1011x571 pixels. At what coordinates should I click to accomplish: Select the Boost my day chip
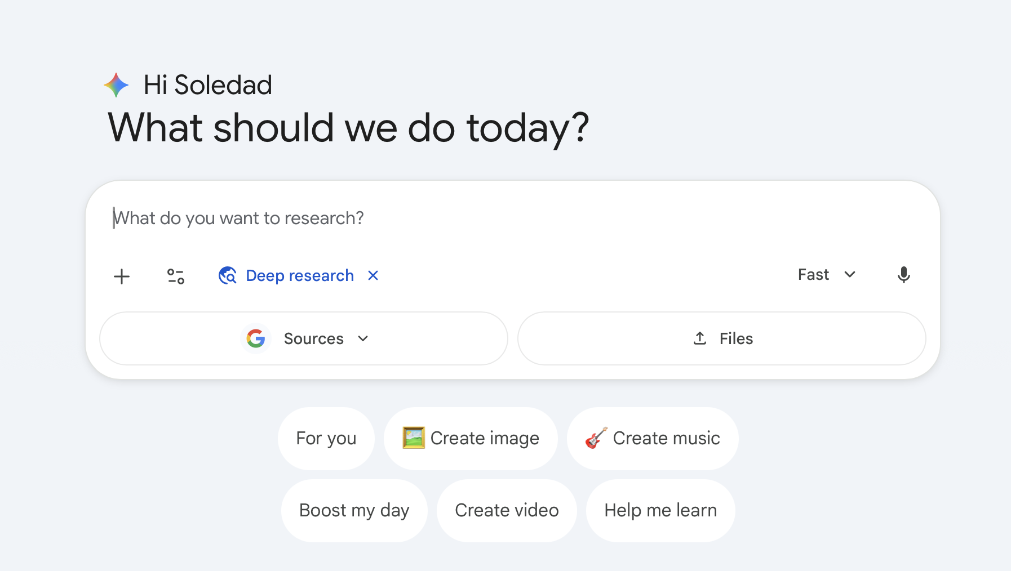point(354,510)
